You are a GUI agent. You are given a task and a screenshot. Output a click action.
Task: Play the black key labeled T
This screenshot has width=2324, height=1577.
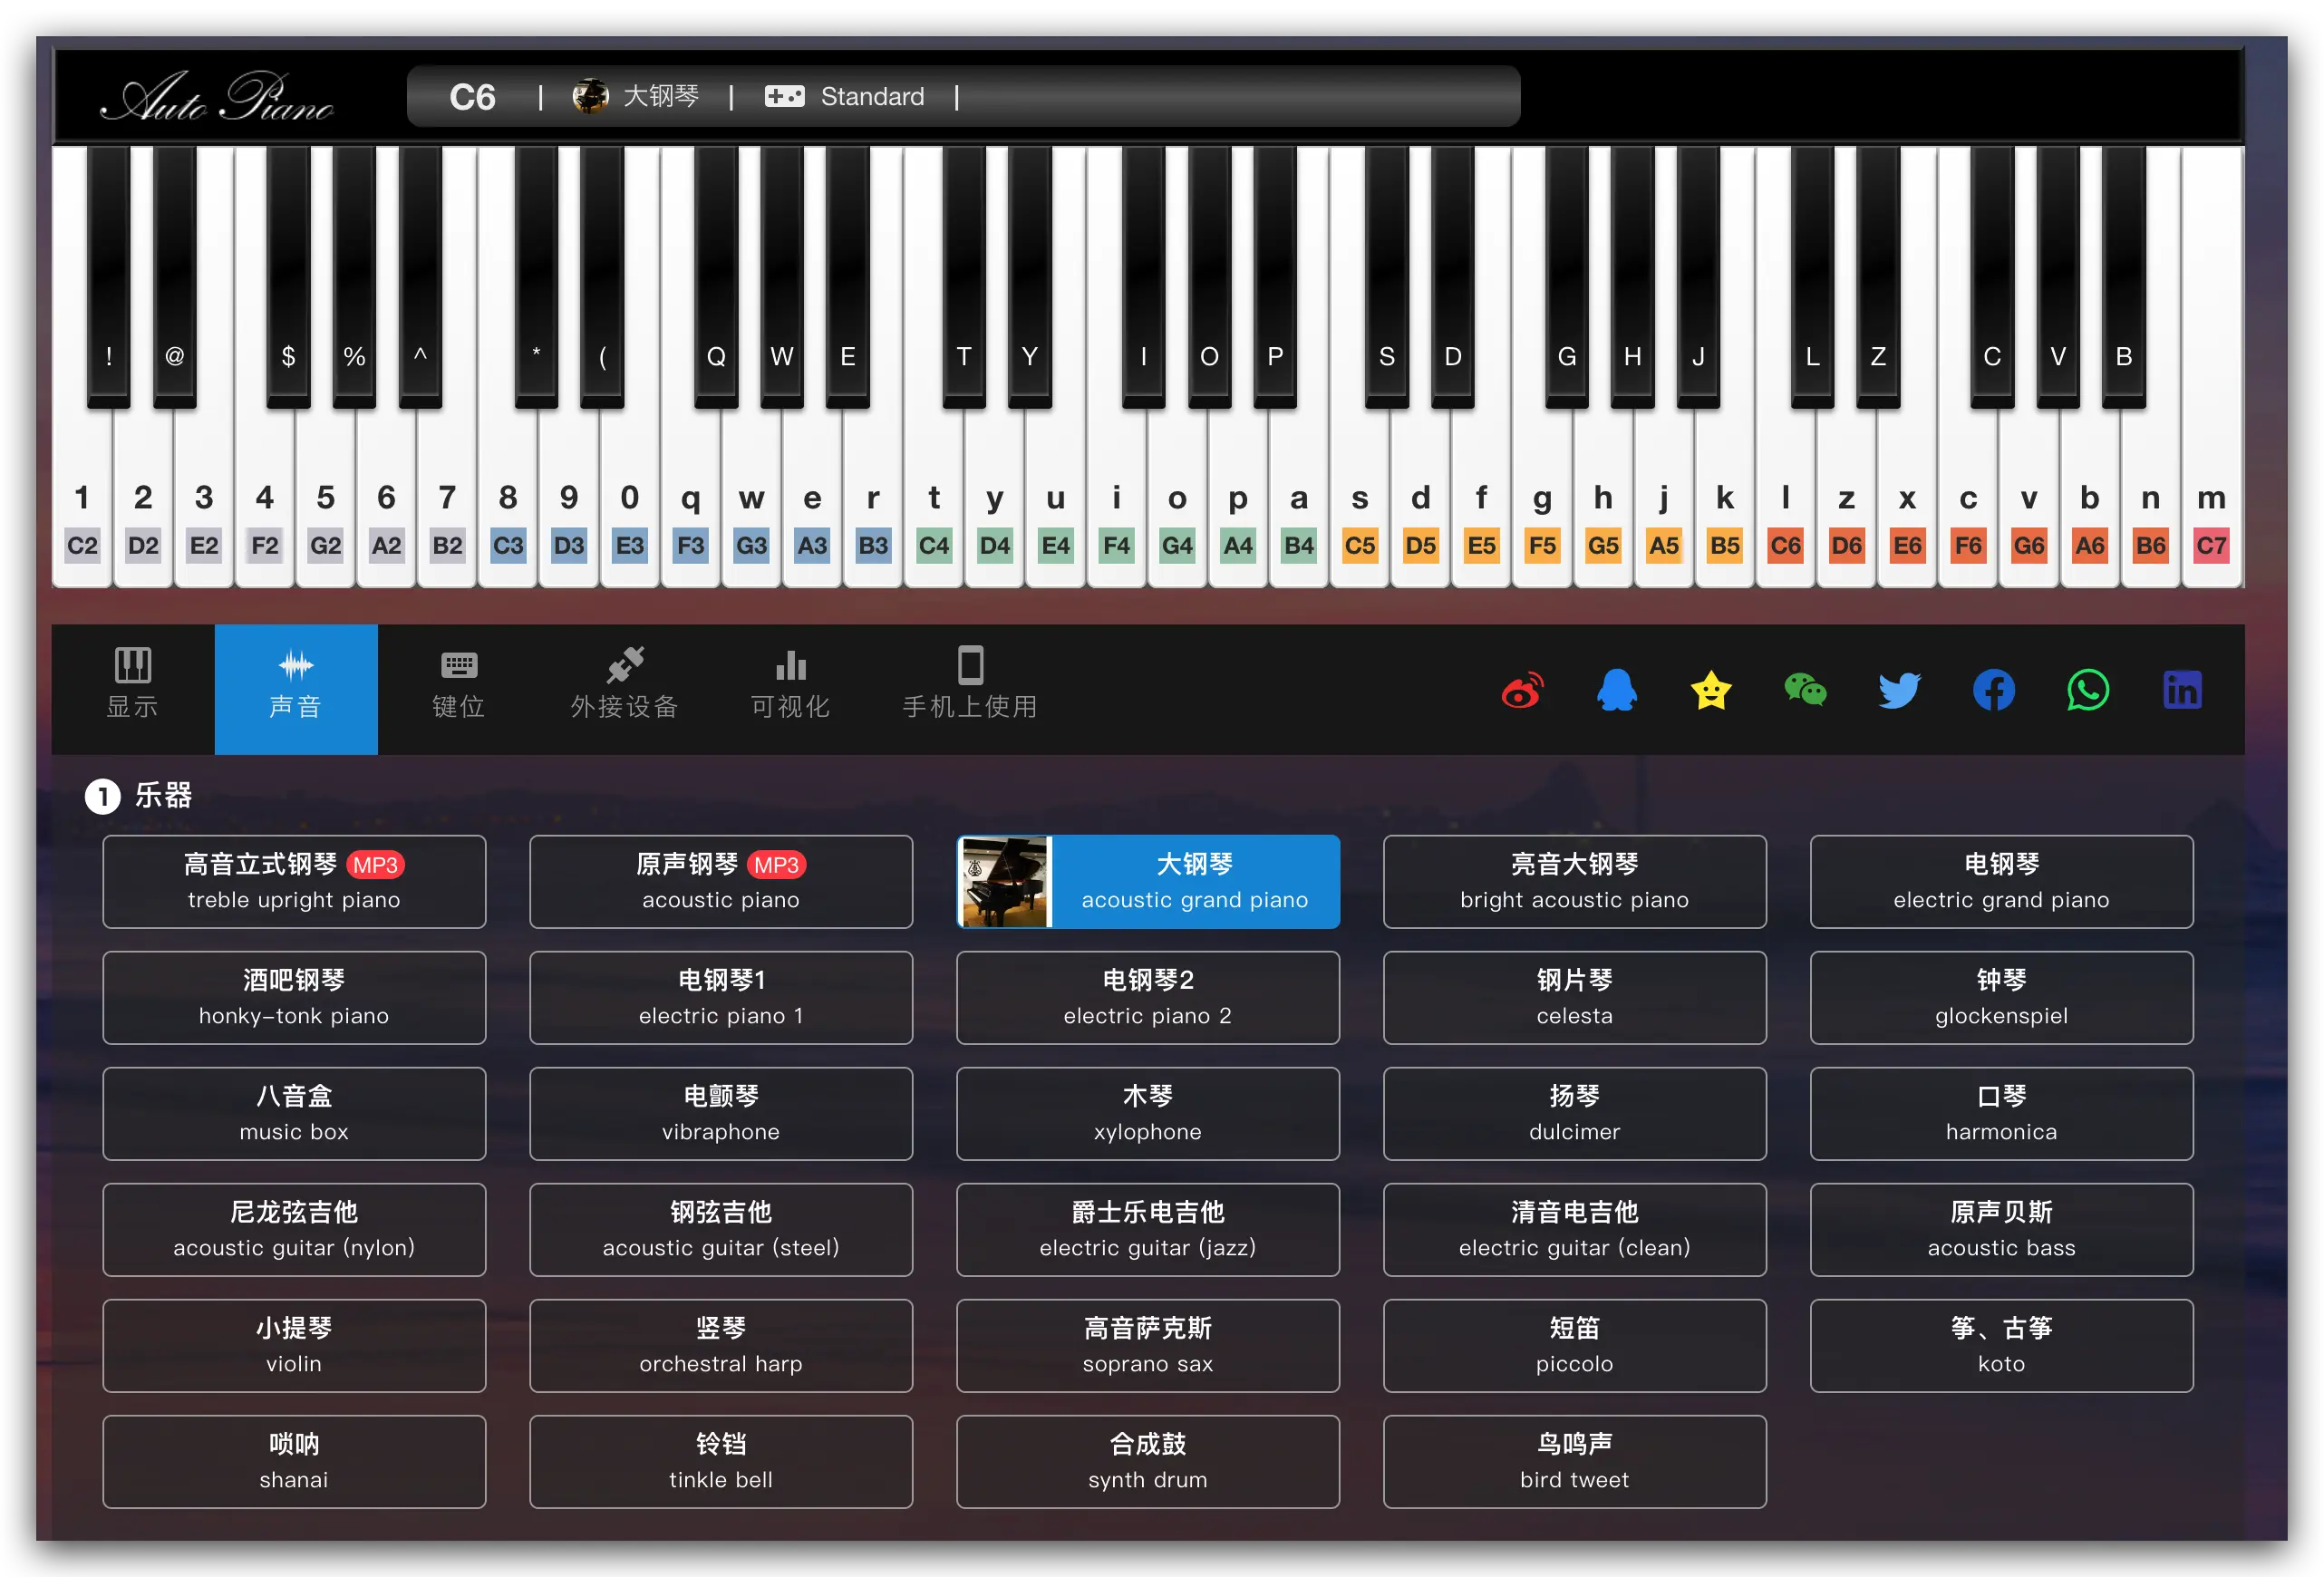tap(964, 277)
